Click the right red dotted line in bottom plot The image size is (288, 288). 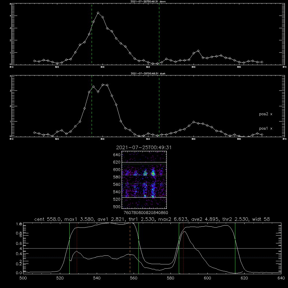(183, 248)
